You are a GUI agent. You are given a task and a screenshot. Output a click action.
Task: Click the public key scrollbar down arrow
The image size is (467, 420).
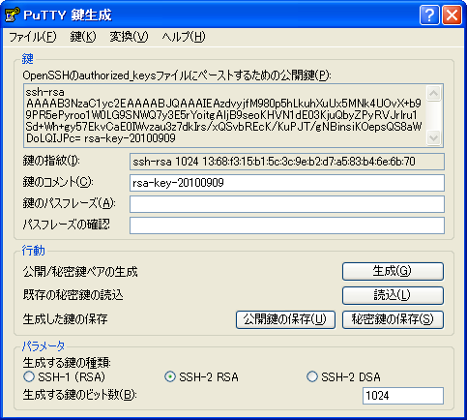pyautogui.click(x=433, y=137)
